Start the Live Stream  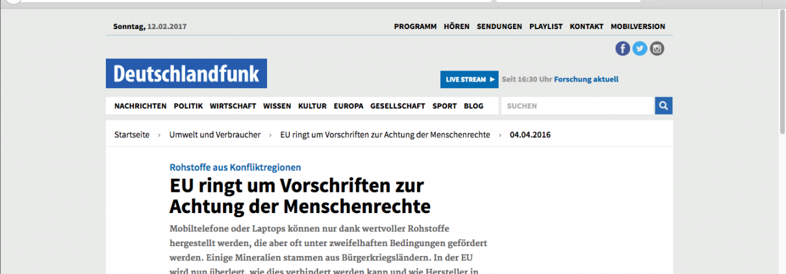(469, 80)
